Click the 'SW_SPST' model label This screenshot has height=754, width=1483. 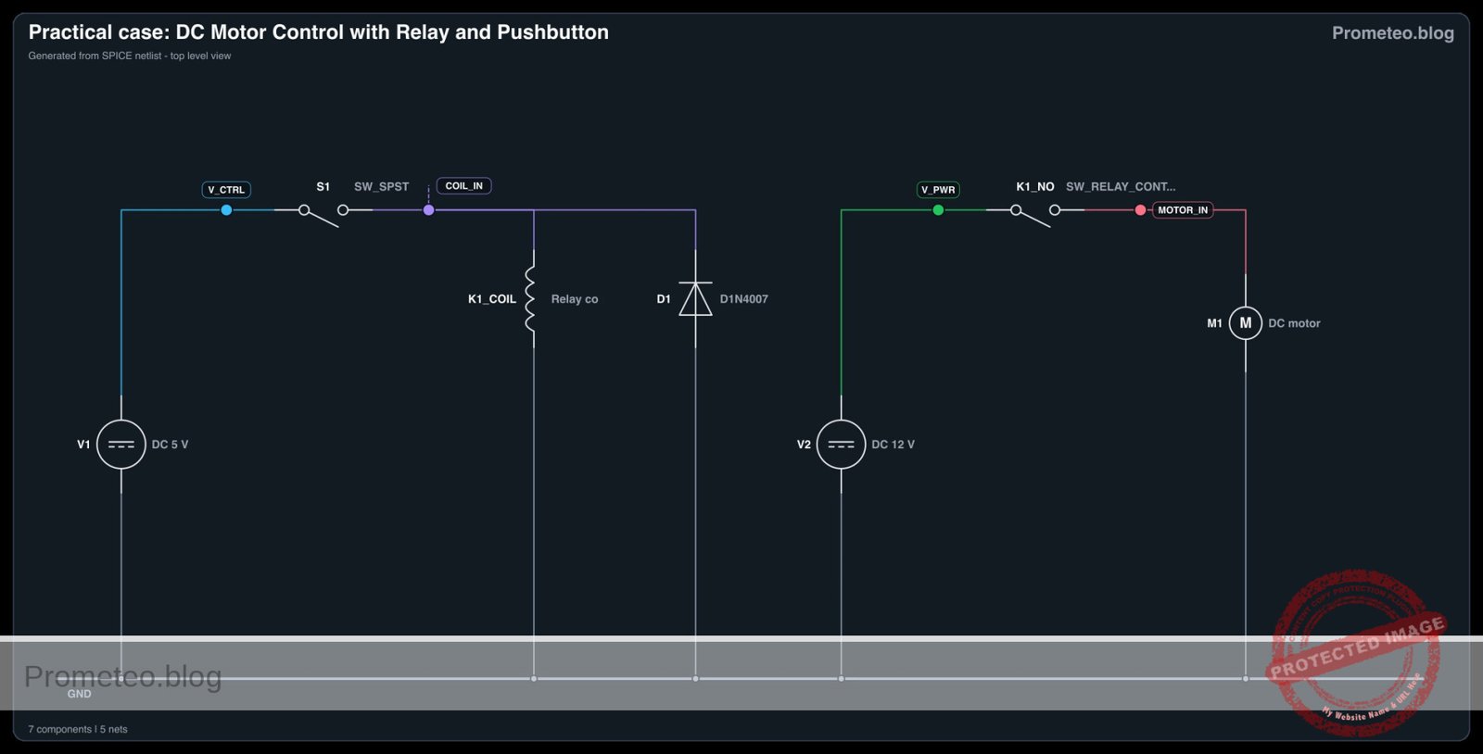click(x=381, y=187)
